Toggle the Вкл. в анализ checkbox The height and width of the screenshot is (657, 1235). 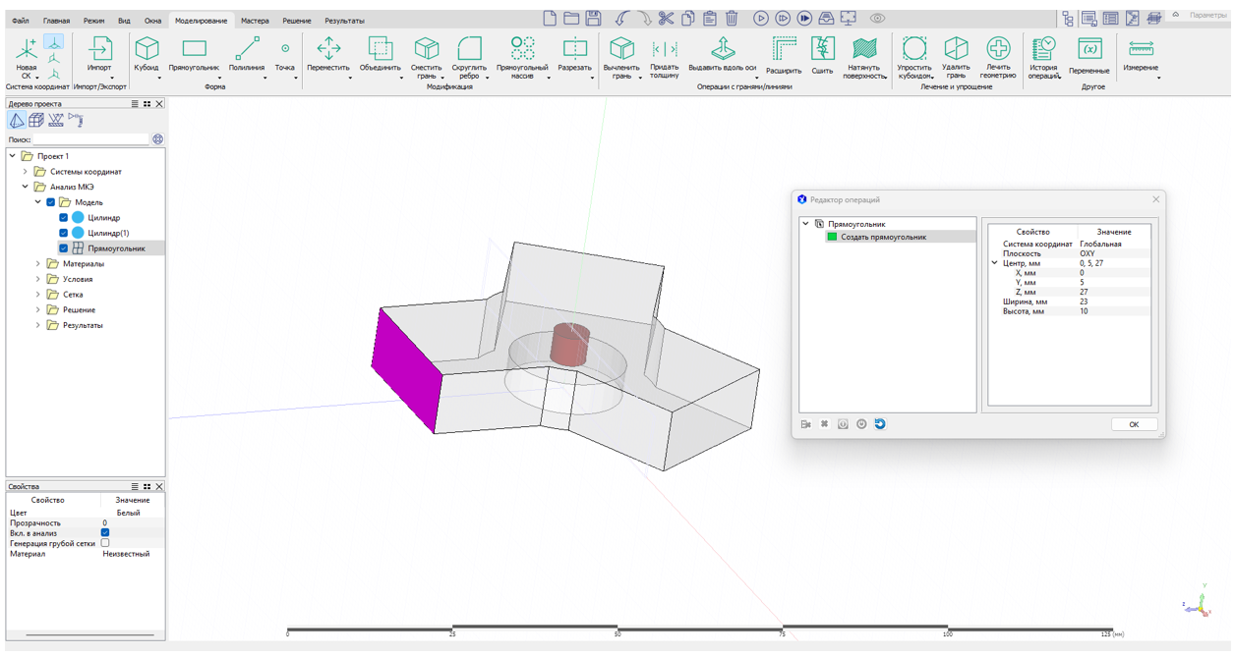105,533
